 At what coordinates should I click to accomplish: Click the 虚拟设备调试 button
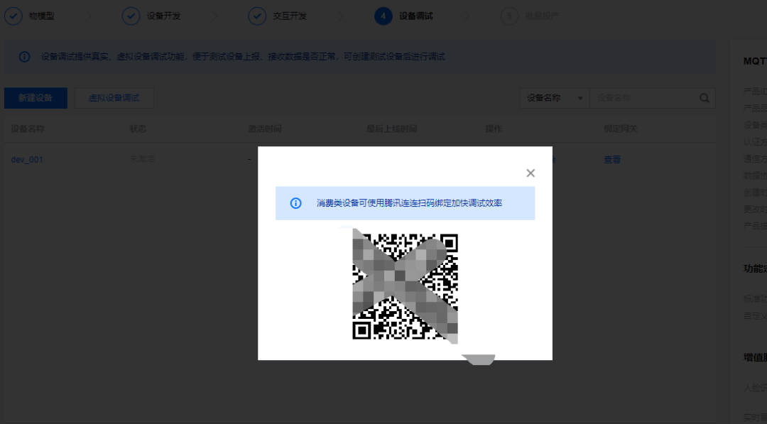click(x=114, y=98)
